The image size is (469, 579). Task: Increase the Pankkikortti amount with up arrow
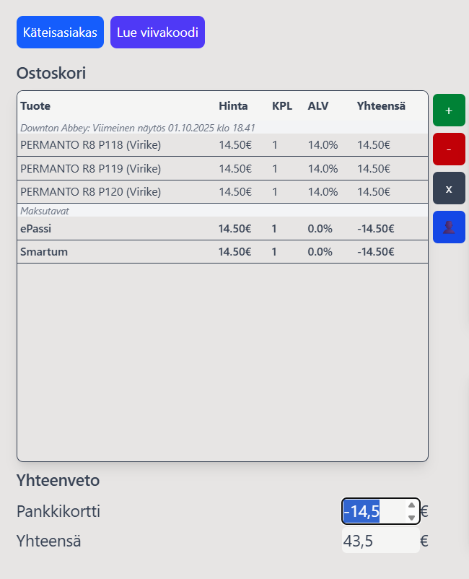pos(411,506)
